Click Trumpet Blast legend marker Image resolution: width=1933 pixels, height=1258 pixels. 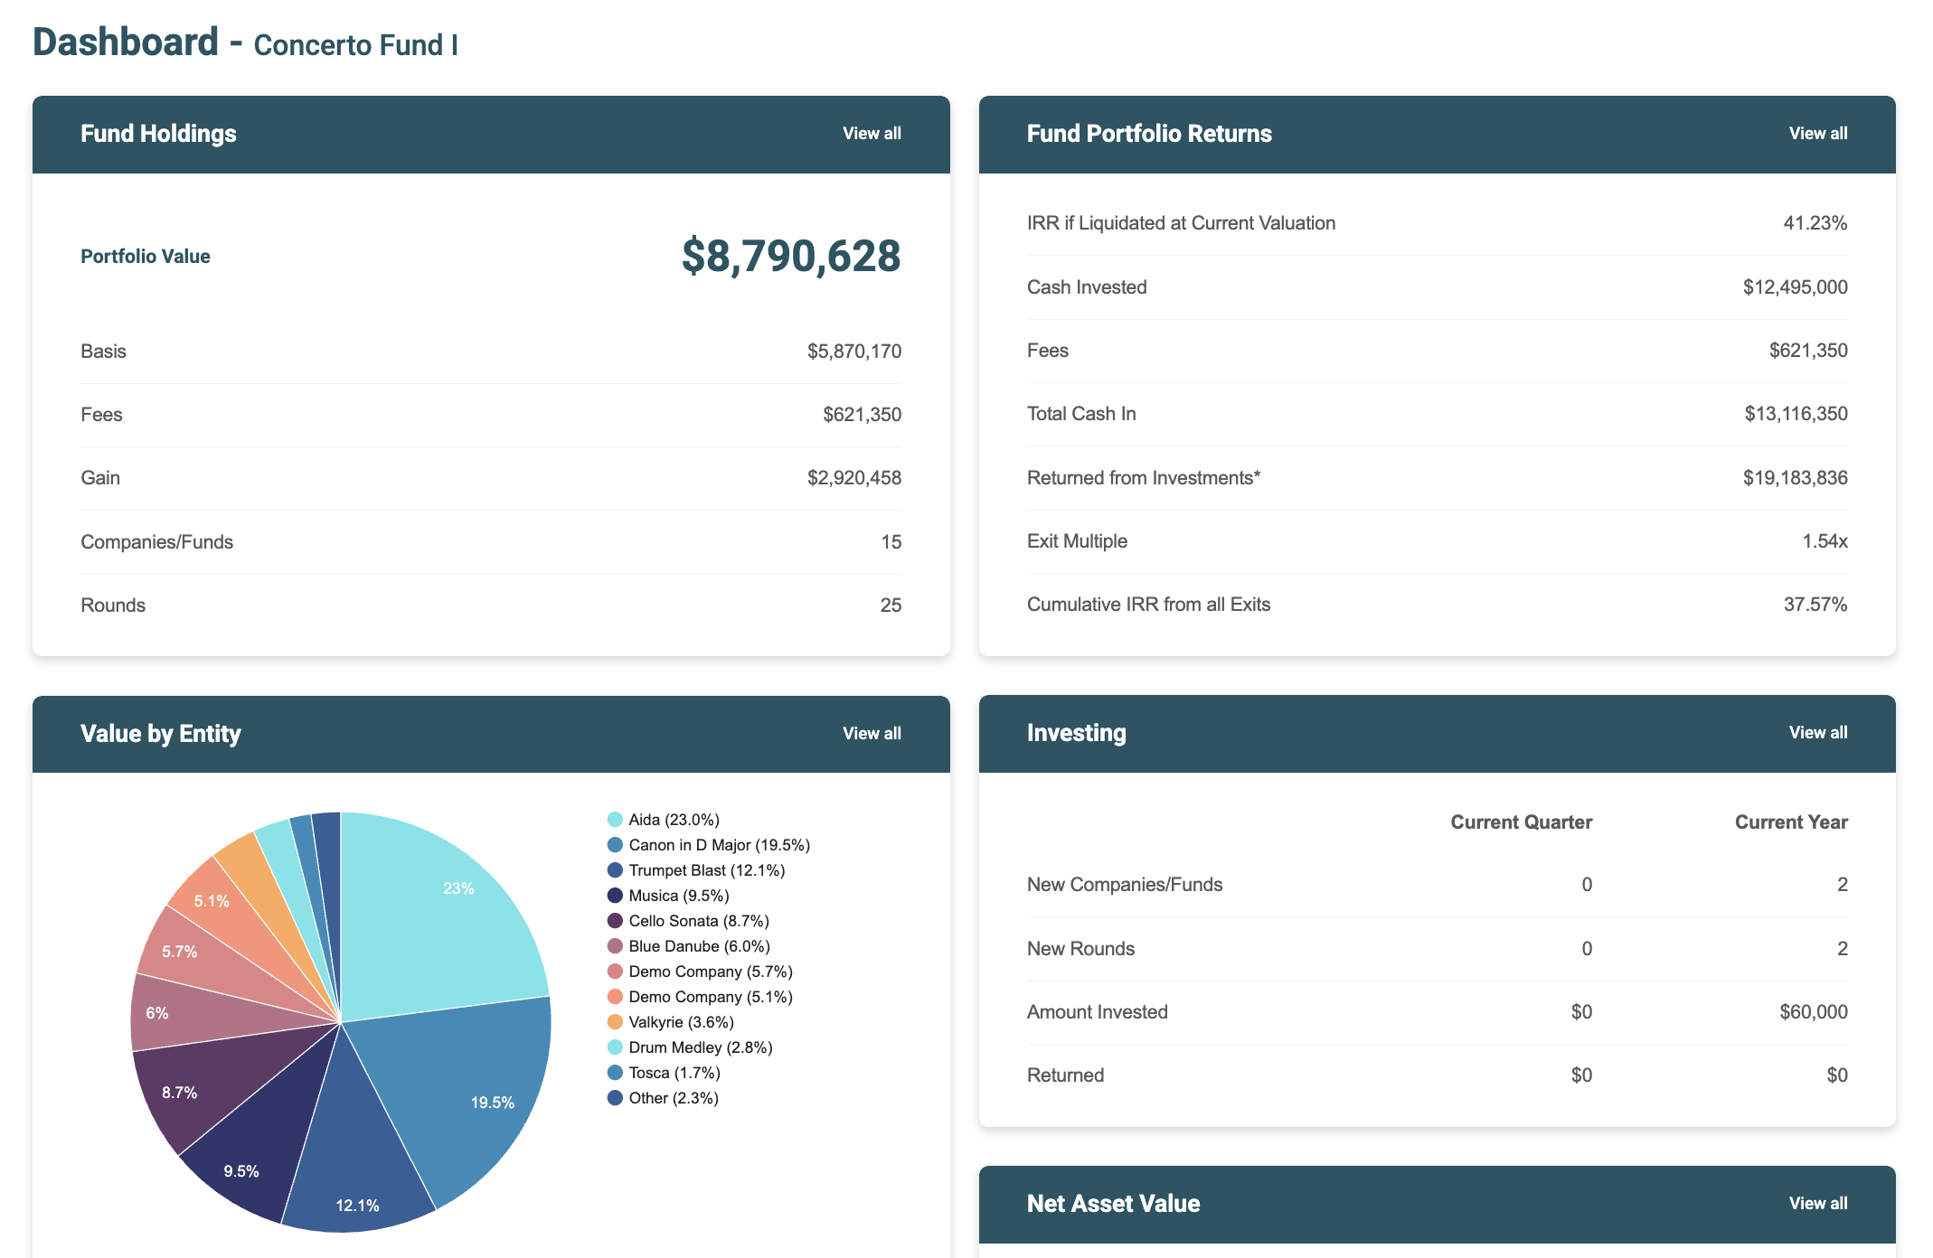click(x=615, y=870)
